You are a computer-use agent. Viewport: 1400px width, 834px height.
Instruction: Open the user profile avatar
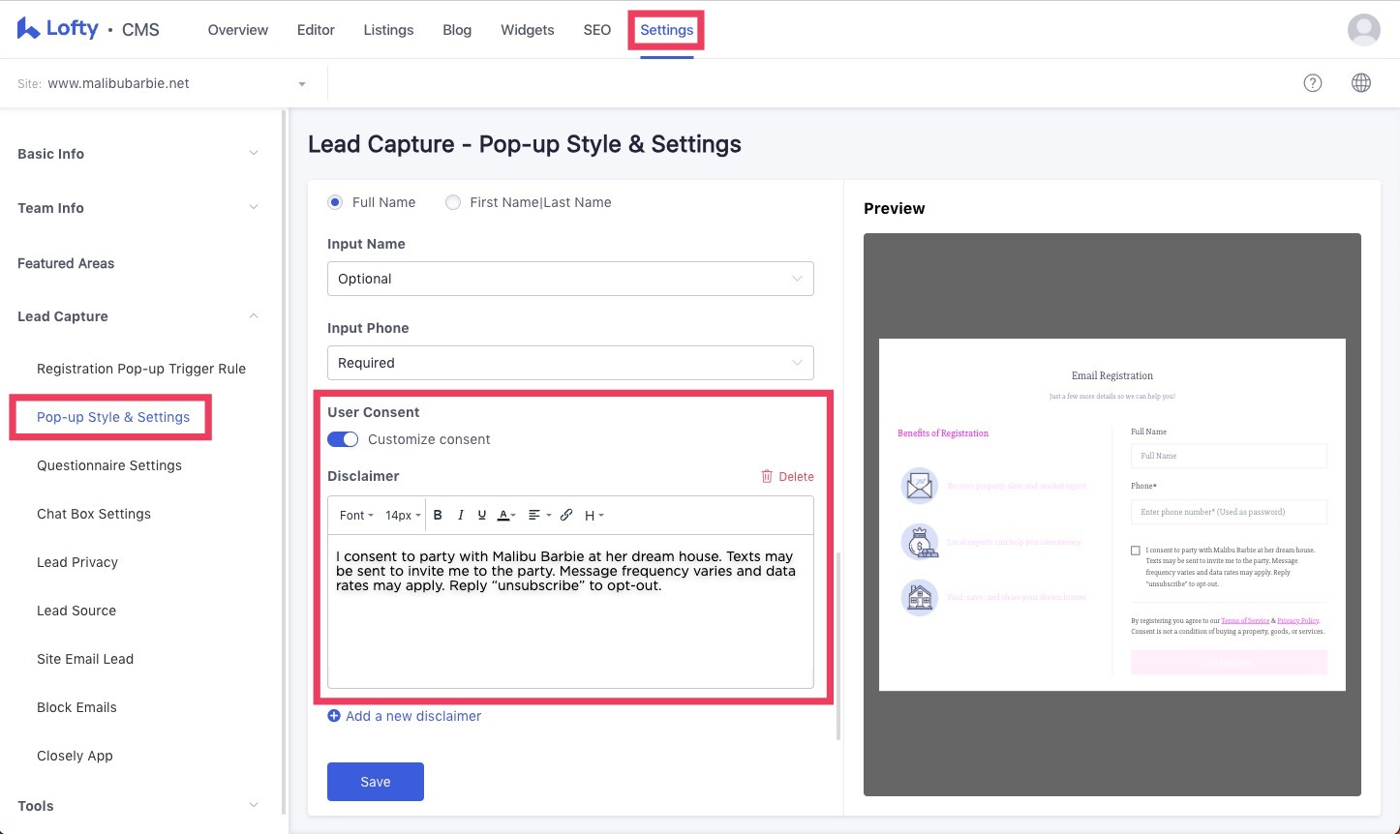click(x=1363, y=30)
